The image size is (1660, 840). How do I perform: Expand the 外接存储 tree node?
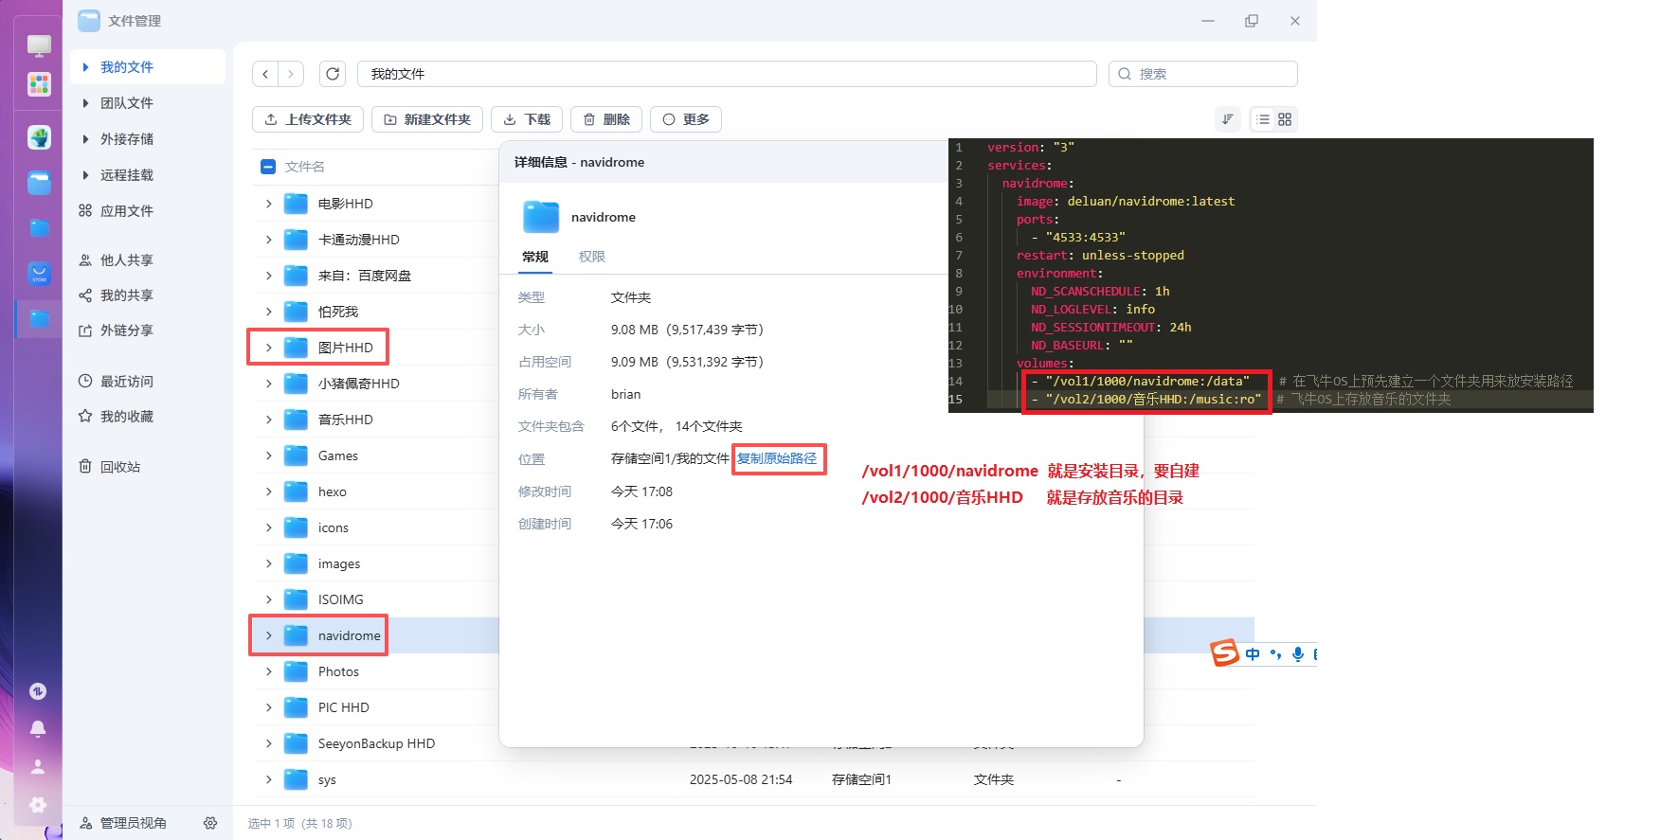(x=86, y=139)
